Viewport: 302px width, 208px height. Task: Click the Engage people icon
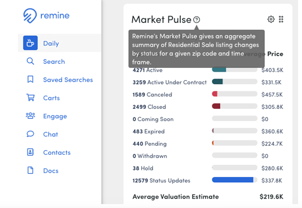click(30, 116)
